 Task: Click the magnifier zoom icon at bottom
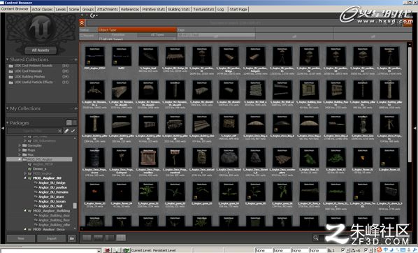coord(316,238)
